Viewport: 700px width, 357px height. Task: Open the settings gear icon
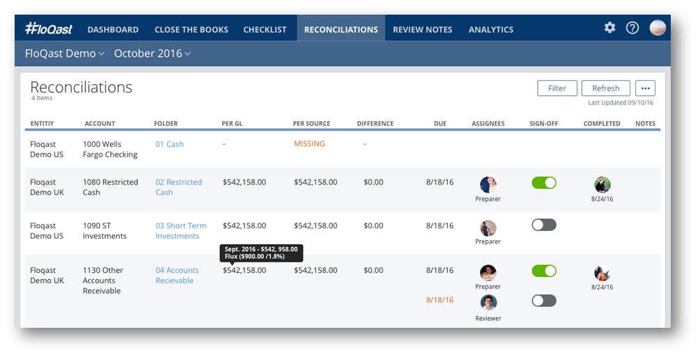click(609, 28)
